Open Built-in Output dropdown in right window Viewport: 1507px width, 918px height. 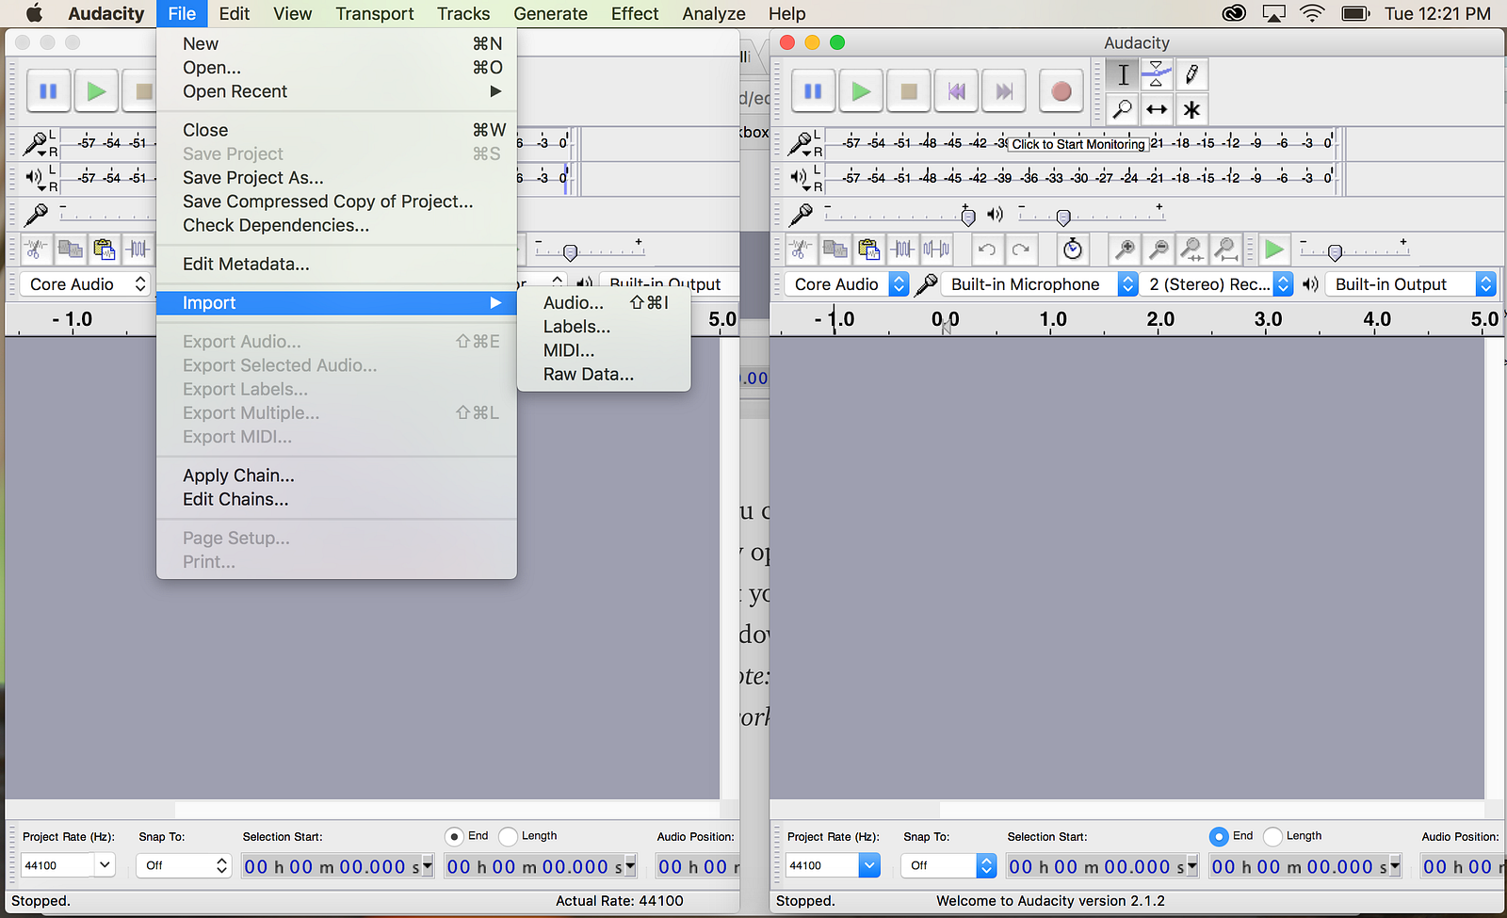[x=1410, y=284]
